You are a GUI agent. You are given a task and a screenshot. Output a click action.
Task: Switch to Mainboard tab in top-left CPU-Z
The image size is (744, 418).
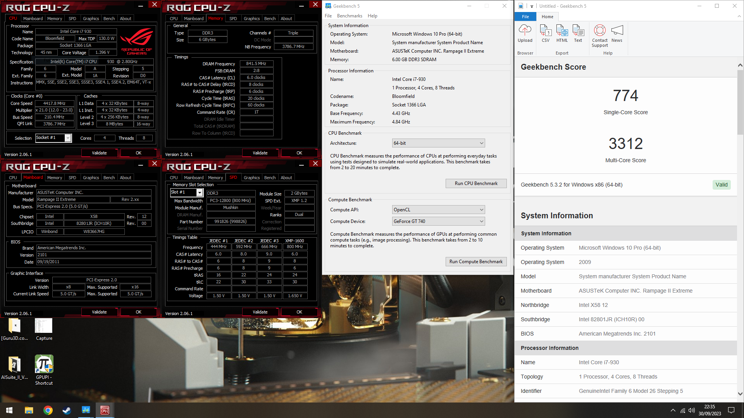click(x=33, y=19)
